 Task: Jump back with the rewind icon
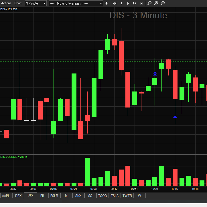coord(115,3)
